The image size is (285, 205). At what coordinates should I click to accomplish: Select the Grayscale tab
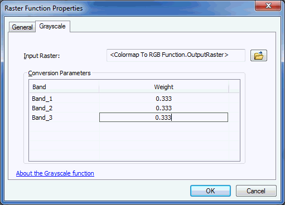point(52,26)
